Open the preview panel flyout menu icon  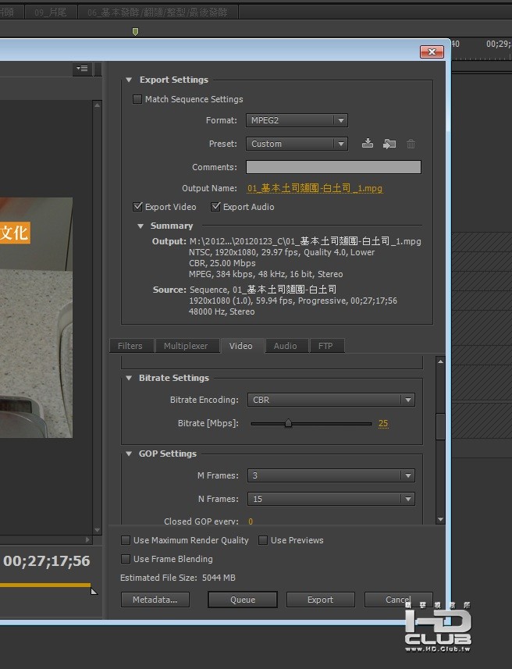point(82,69)
